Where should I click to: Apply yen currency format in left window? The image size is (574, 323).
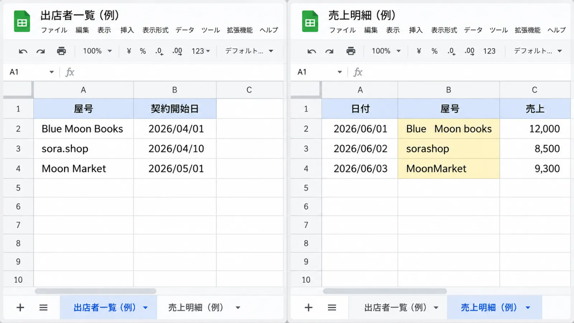[x=129, y=51]
